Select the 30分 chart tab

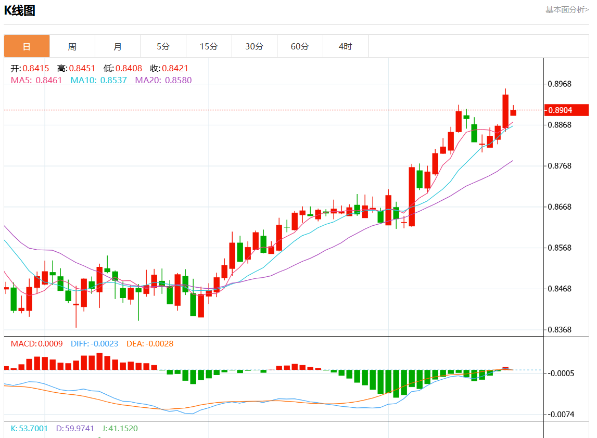[x=255, y=46]
